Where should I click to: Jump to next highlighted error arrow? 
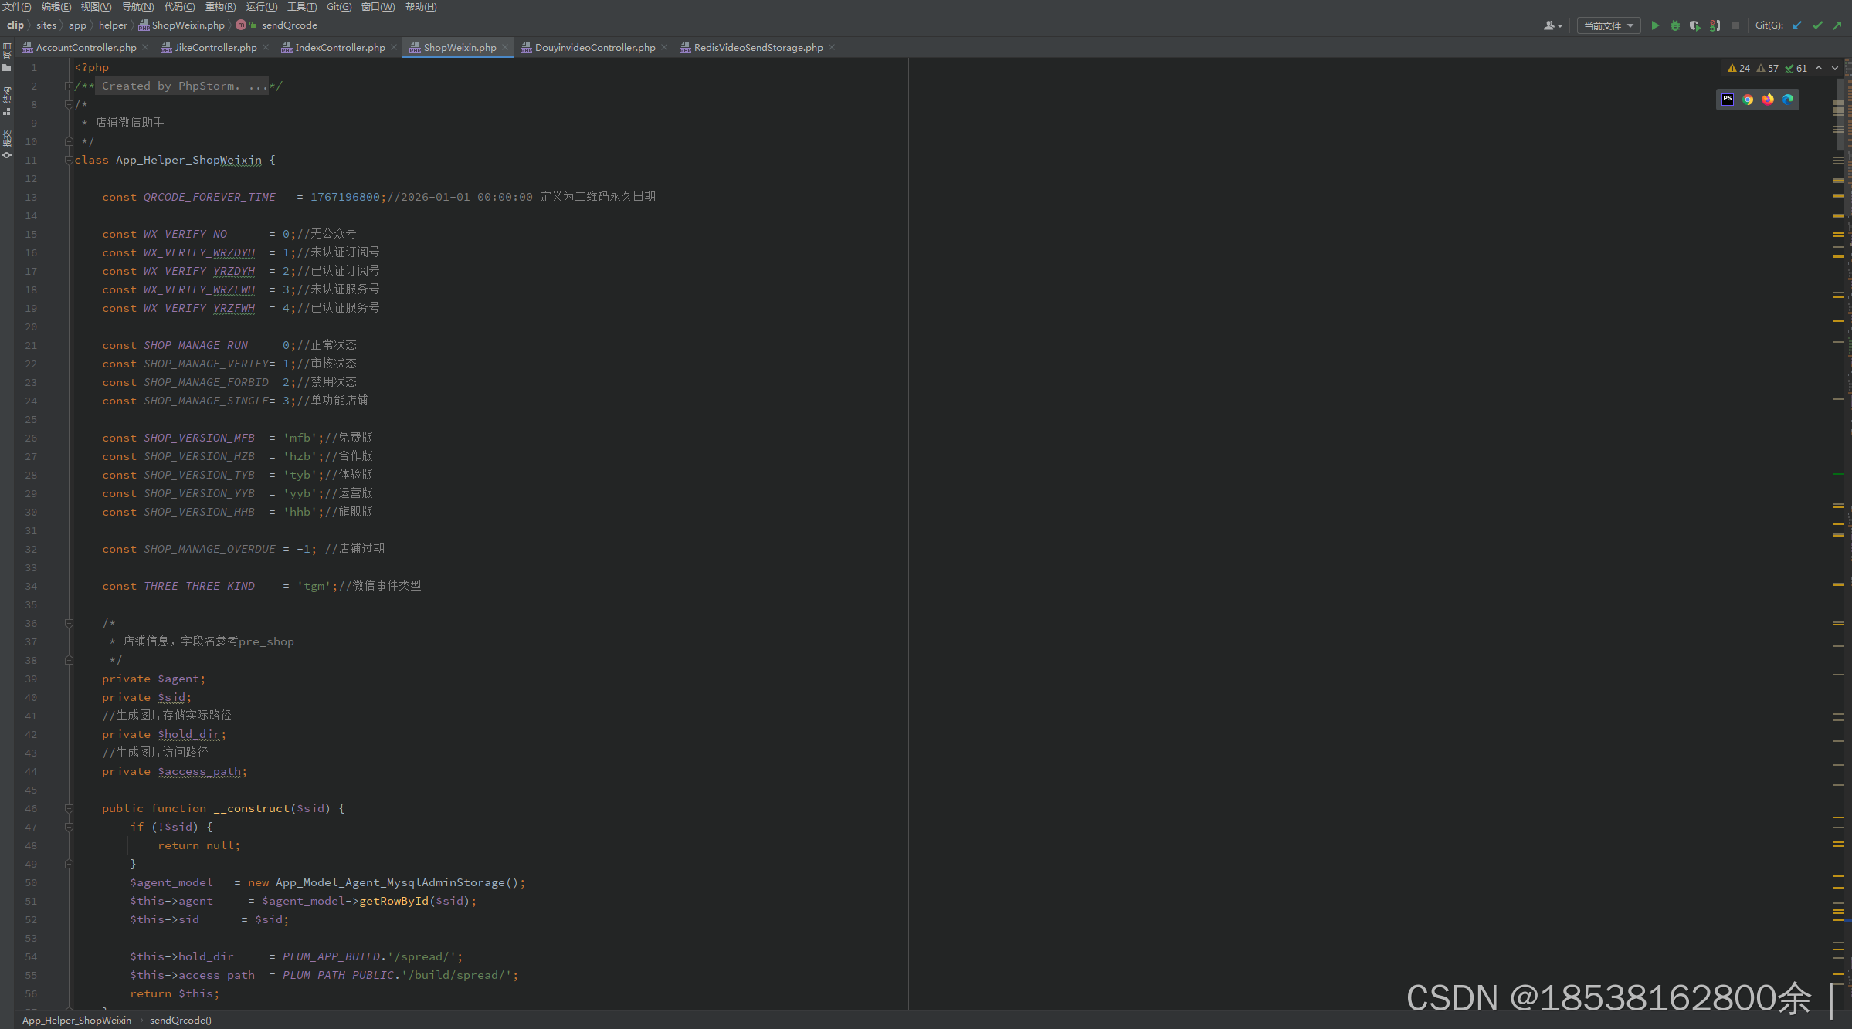[x=1835, y=68]
